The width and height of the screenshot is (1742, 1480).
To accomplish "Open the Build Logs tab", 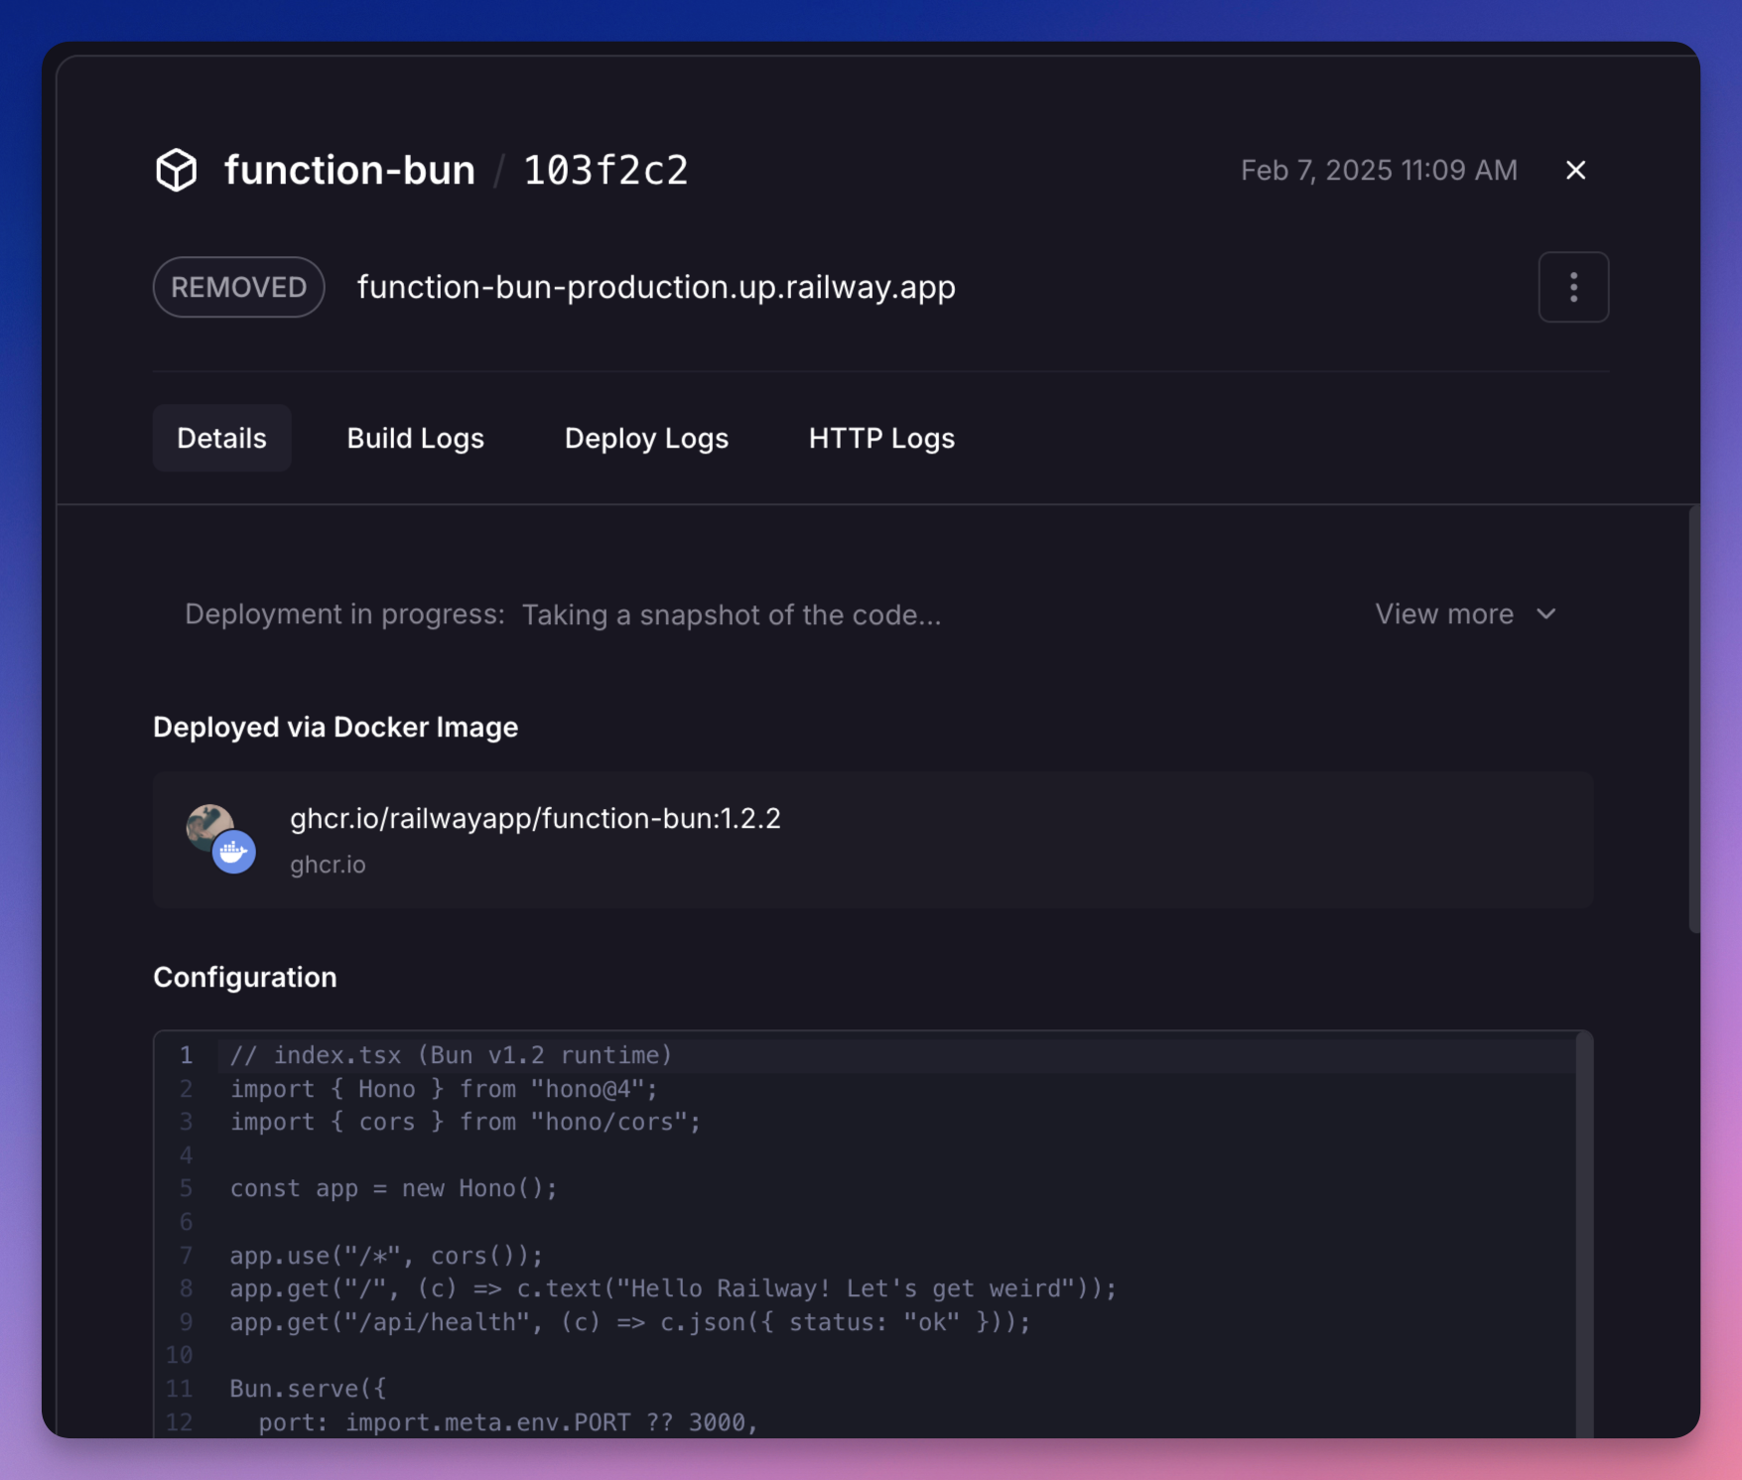I will (415, 438).
